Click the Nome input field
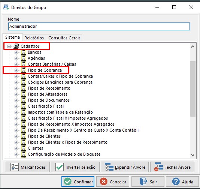The image size is (200, 189). point(99,26)
